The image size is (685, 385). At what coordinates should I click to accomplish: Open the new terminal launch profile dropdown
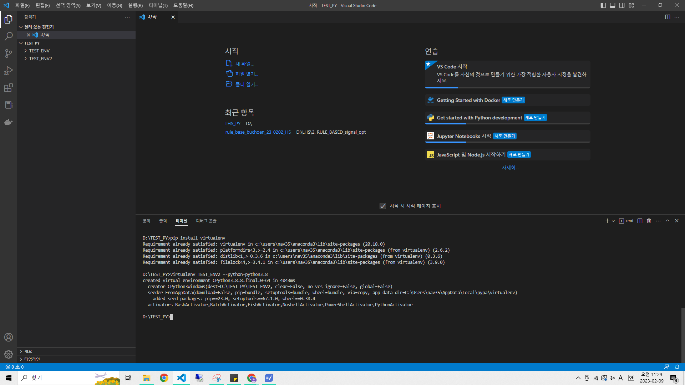click(613, 221)
